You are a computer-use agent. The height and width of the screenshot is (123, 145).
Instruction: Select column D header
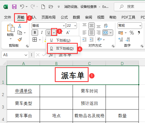point(122,63)
